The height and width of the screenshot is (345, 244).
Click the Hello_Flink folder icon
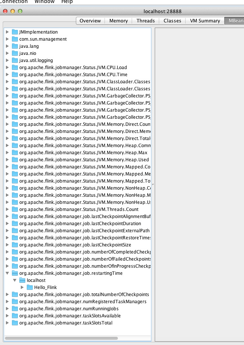tap(30, 287)
